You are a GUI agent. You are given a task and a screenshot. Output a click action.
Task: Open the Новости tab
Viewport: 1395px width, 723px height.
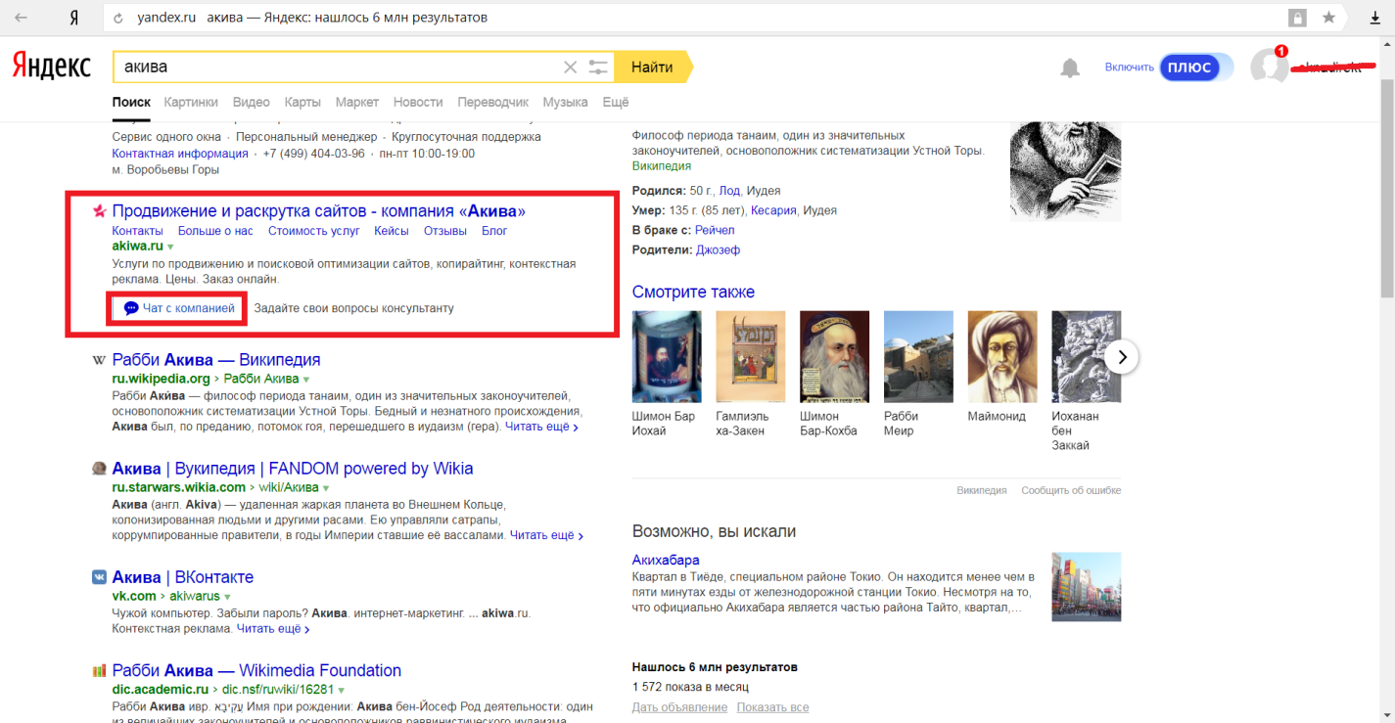(418, 102)
